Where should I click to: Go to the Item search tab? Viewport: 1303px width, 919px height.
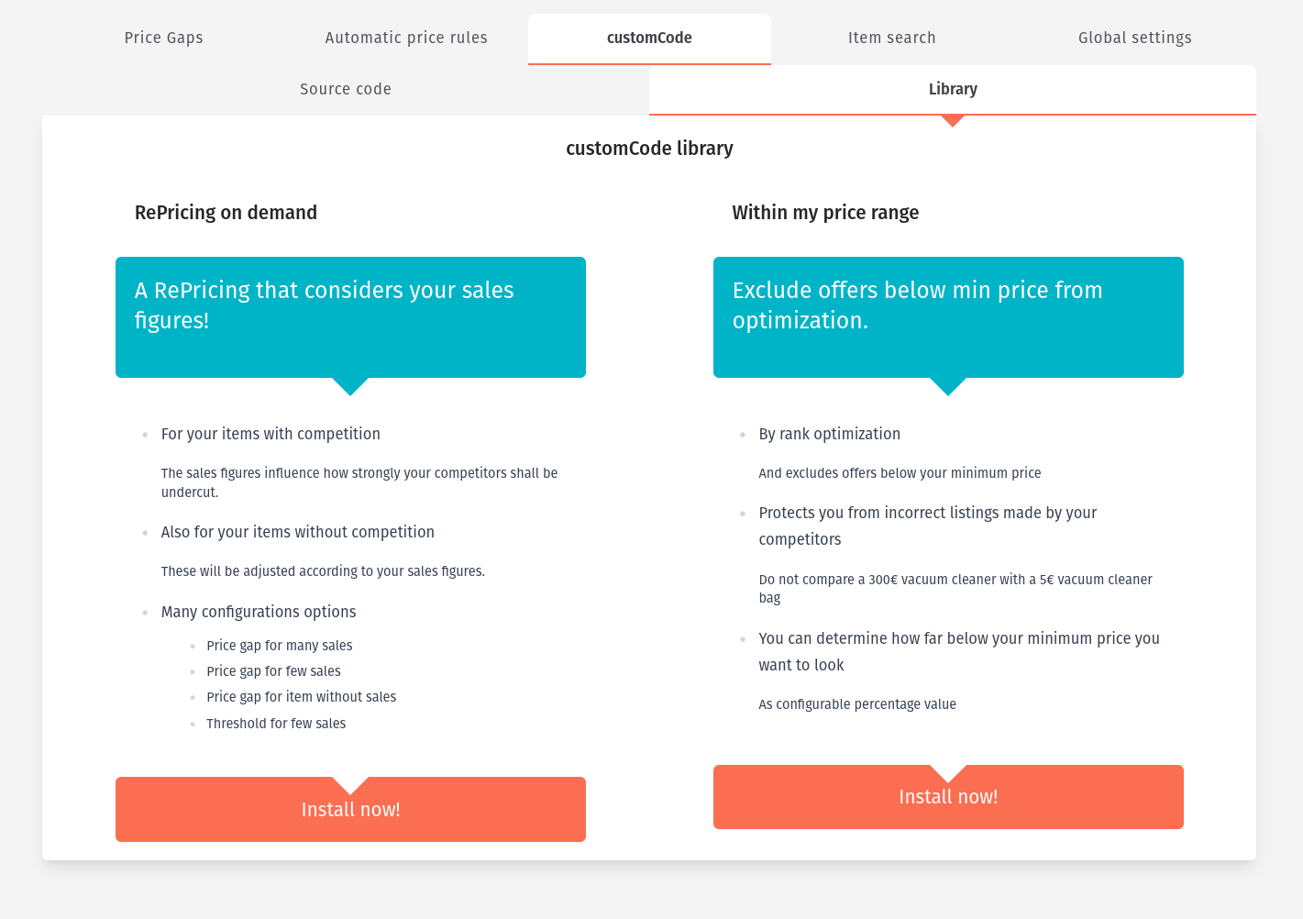pos(892,38)
